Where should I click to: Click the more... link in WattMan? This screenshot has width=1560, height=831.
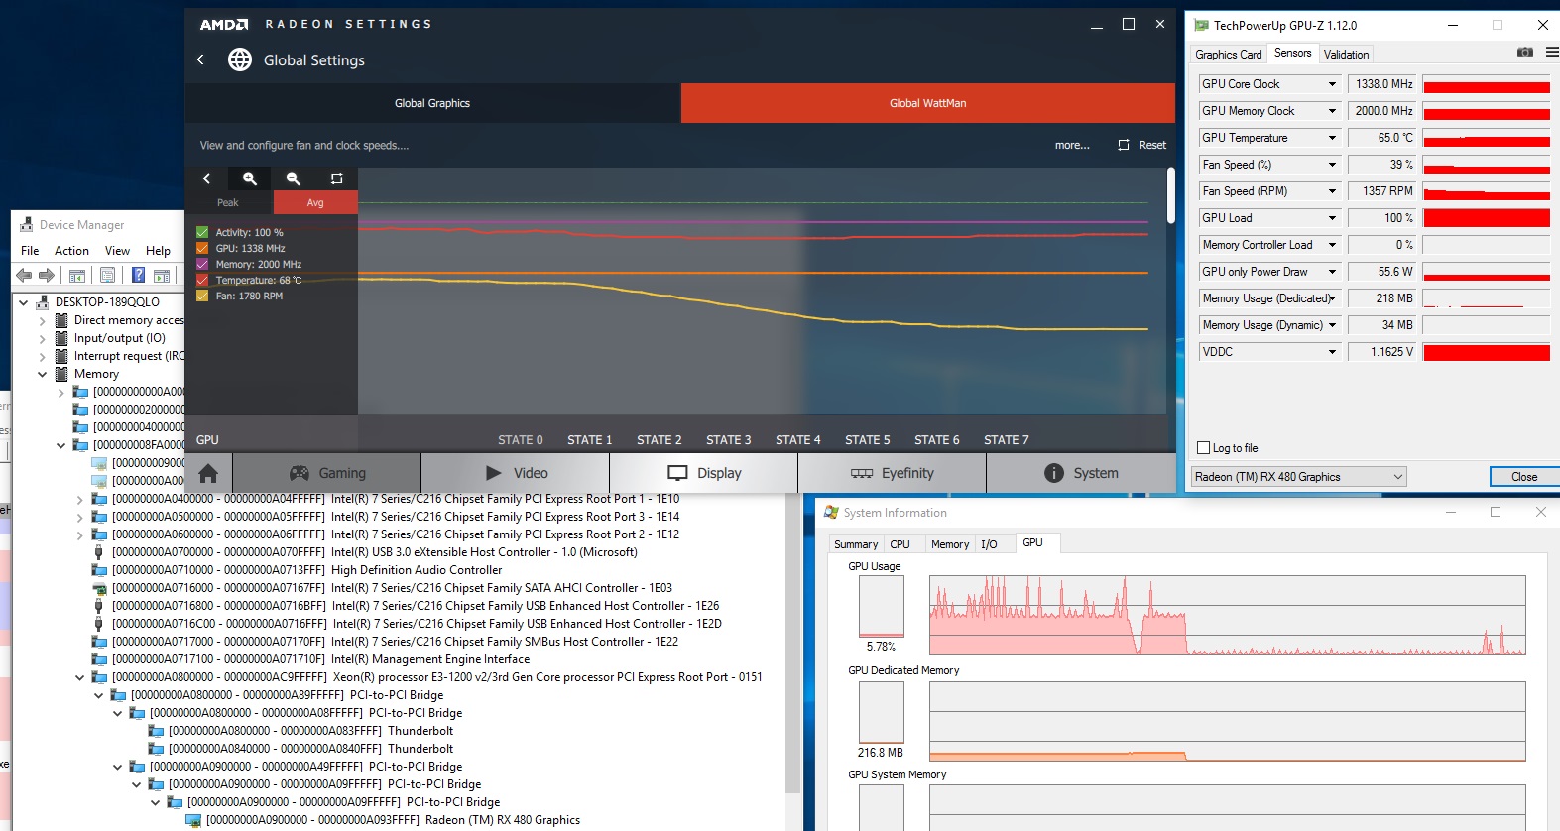click(1072, 145)
